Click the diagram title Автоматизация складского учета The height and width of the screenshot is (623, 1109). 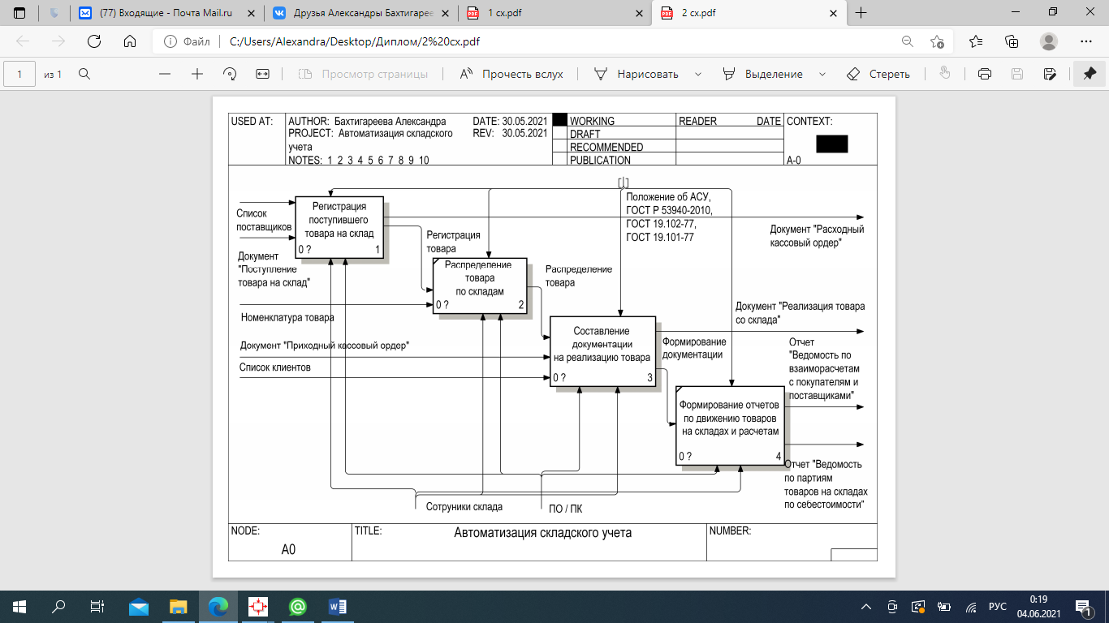(x=542, y=533)
